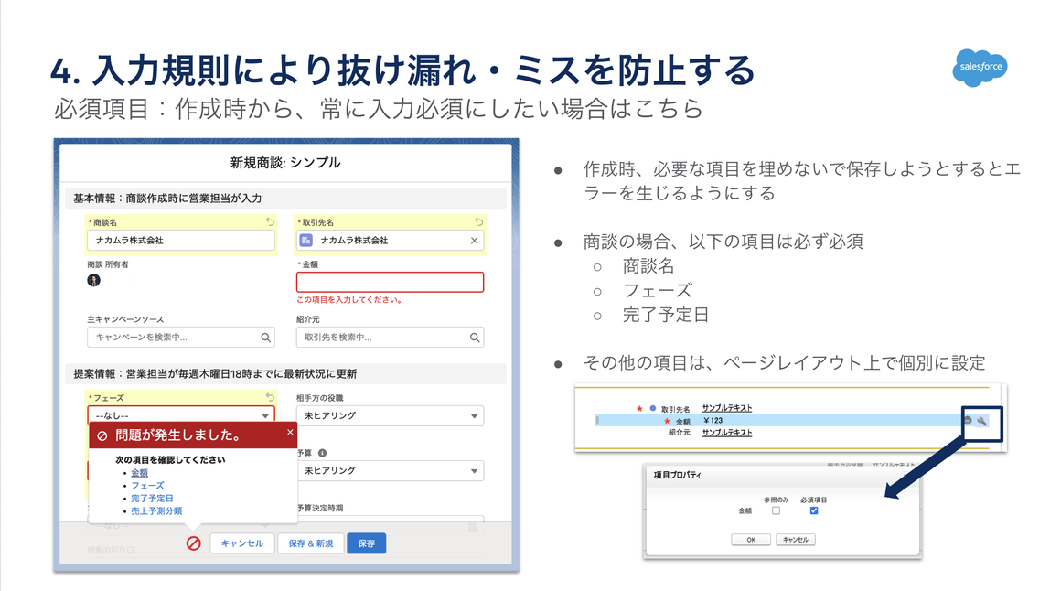The width and height of the screenshot is (1050, 591).
Task: Open the 予算 dropdown showing 未ヒアリング
Action: [390, 471]
